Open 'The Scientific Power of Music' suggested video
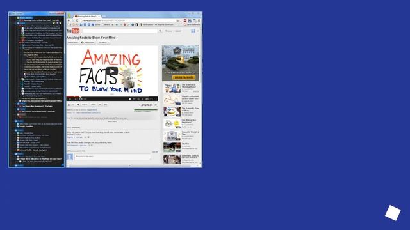This screenshot has height=230, width=410. tap(181, 112)
